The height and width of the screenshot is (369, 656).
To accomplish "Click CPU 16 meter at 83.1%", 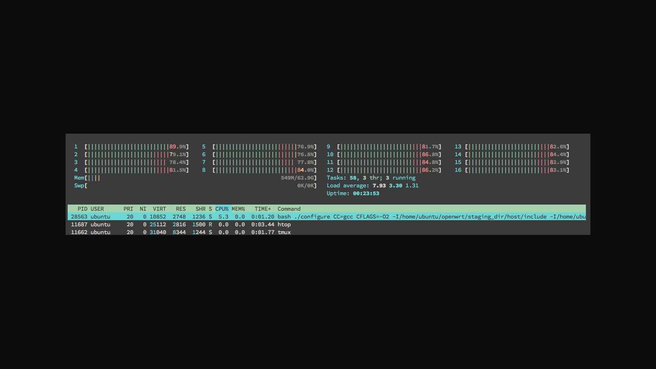I will (x=512, y=170).
